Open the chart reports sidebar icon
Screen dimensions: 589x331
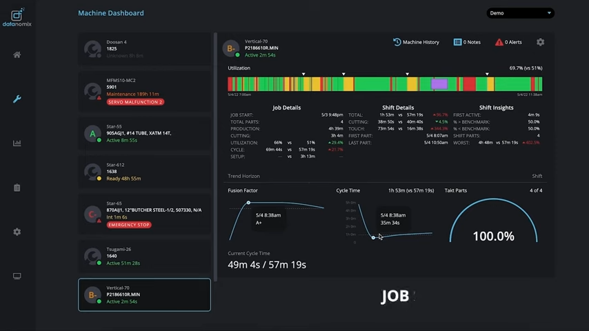17,143
